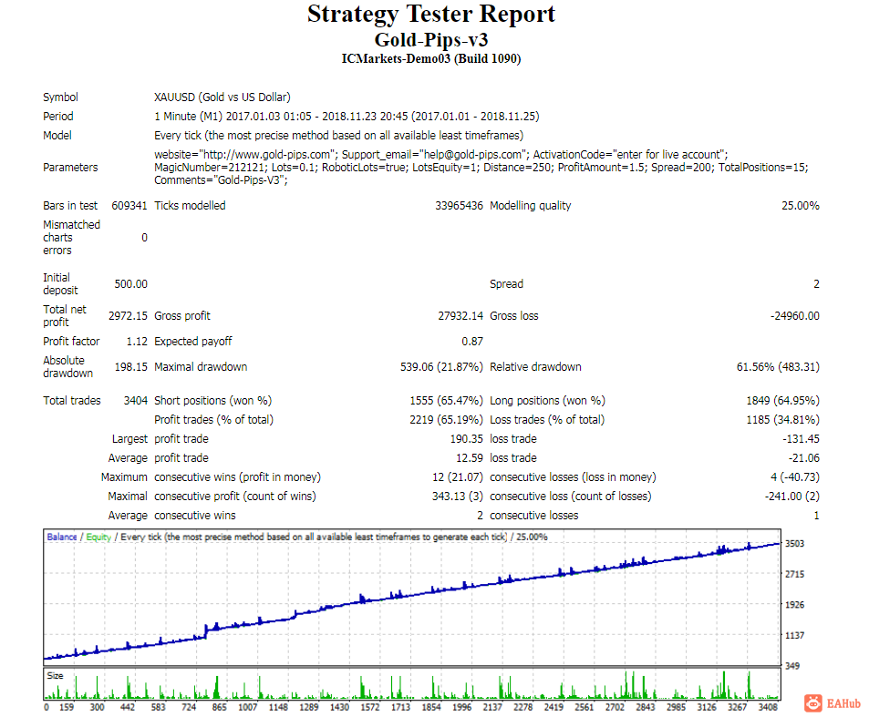Click the consecutive profit value 343.13 (3)
The width and height of the screenshot is (869, 717).
coord(458,497)
